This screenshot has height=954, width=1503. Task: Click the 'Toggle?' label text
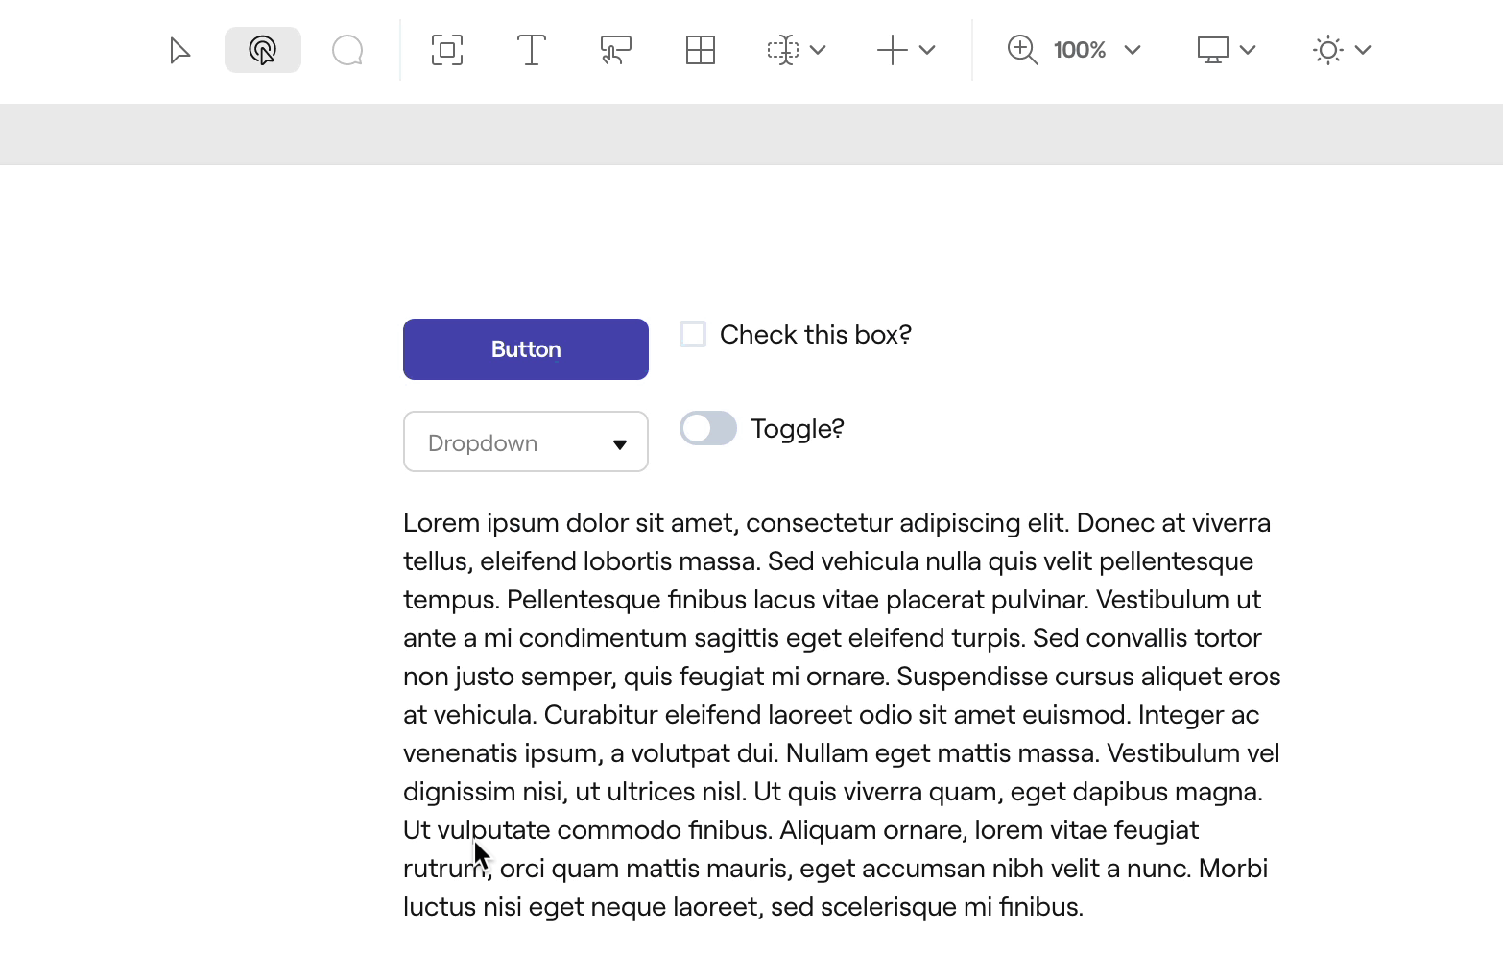point(798,428)
